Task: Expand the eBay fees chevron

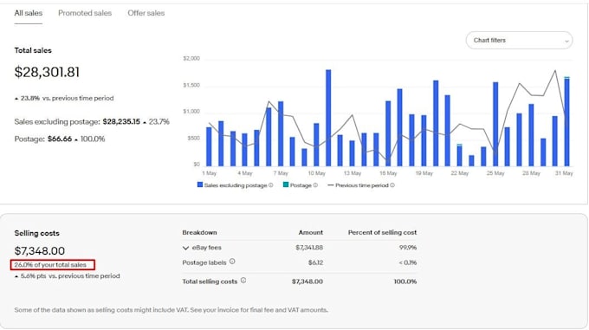Action: [x=185, y=248]
